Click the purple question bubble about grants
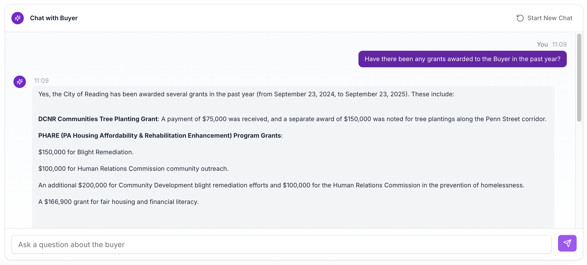 click(462, 59)
